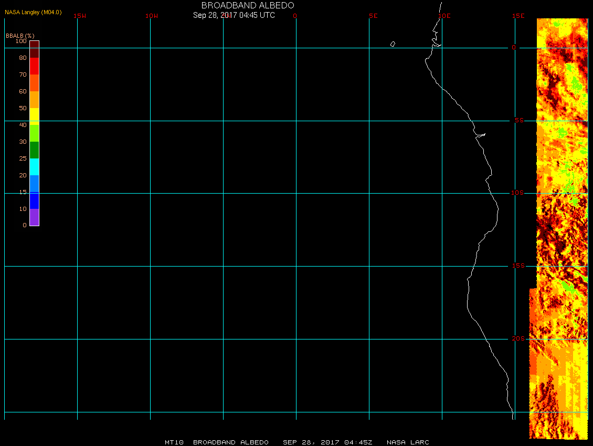Click the legend value '20'
This screenshot has width=593, height=446.
click(x=23, y=175)
